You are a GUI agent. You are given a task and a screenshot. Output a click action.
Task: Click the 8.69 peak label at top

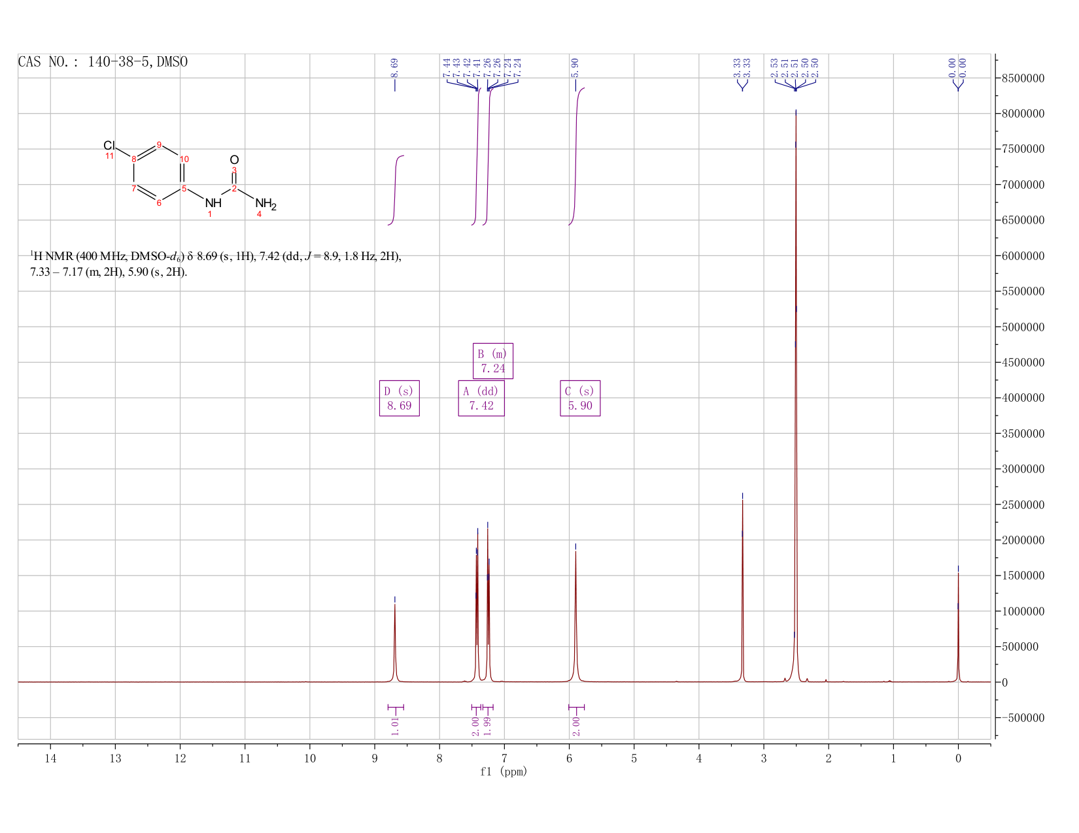click(394, 66)
